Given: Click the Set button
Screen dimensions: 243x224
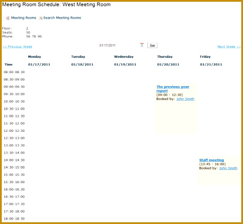Looking at the screenshot, I should click(152, 45).
